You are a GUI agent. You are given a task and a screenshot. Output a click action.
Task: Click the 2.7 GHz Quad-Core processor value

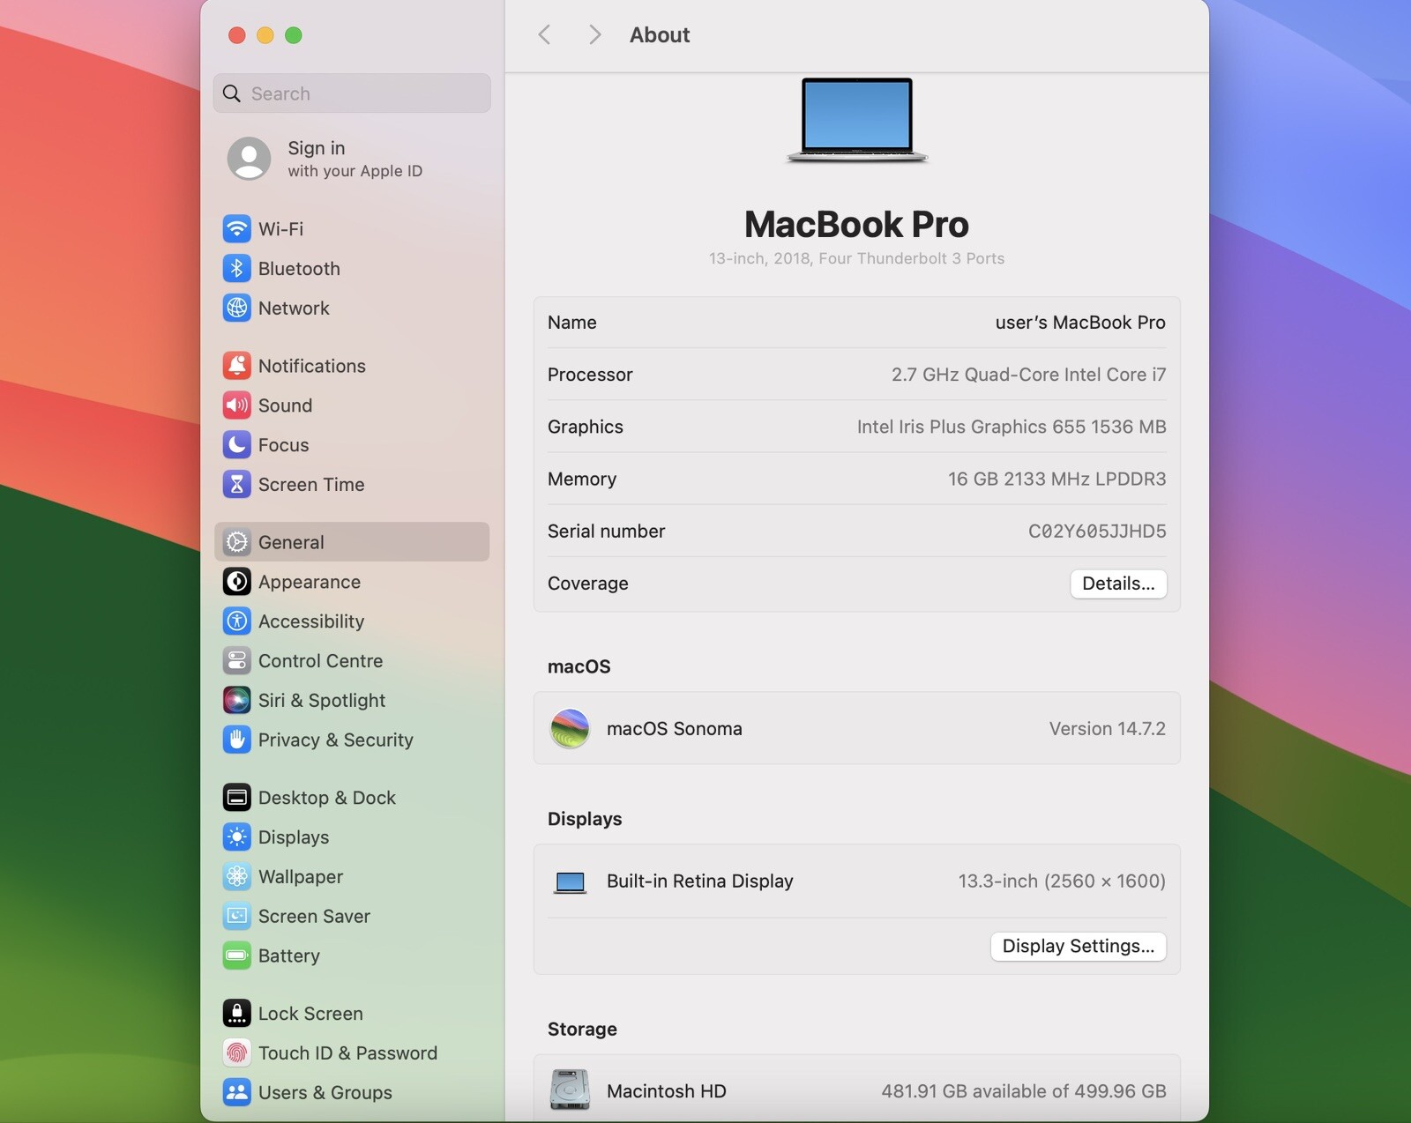click(x=1028, y=375)
